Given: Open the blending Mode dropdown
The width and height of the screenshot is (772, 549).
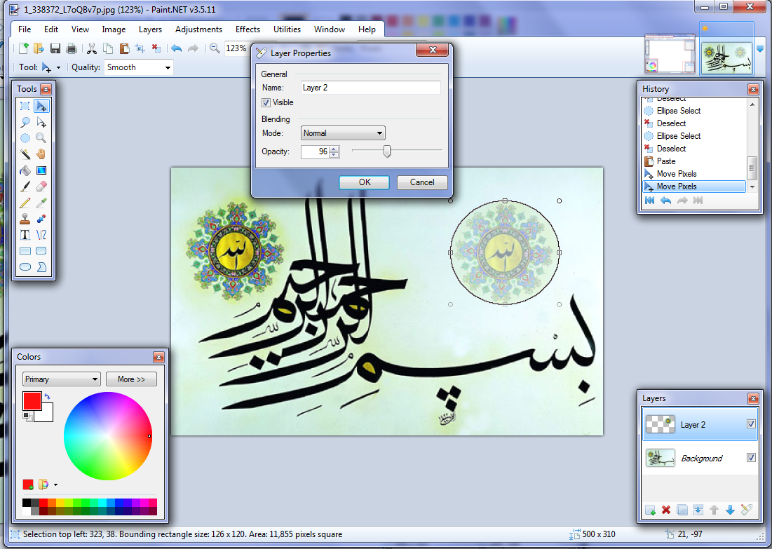Looking at the screenshot, I should 343,133.
